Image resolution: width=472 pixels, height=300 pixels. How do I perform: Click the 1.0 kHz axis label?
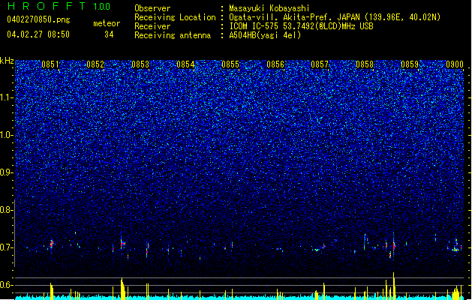click(x=6, y=135)
